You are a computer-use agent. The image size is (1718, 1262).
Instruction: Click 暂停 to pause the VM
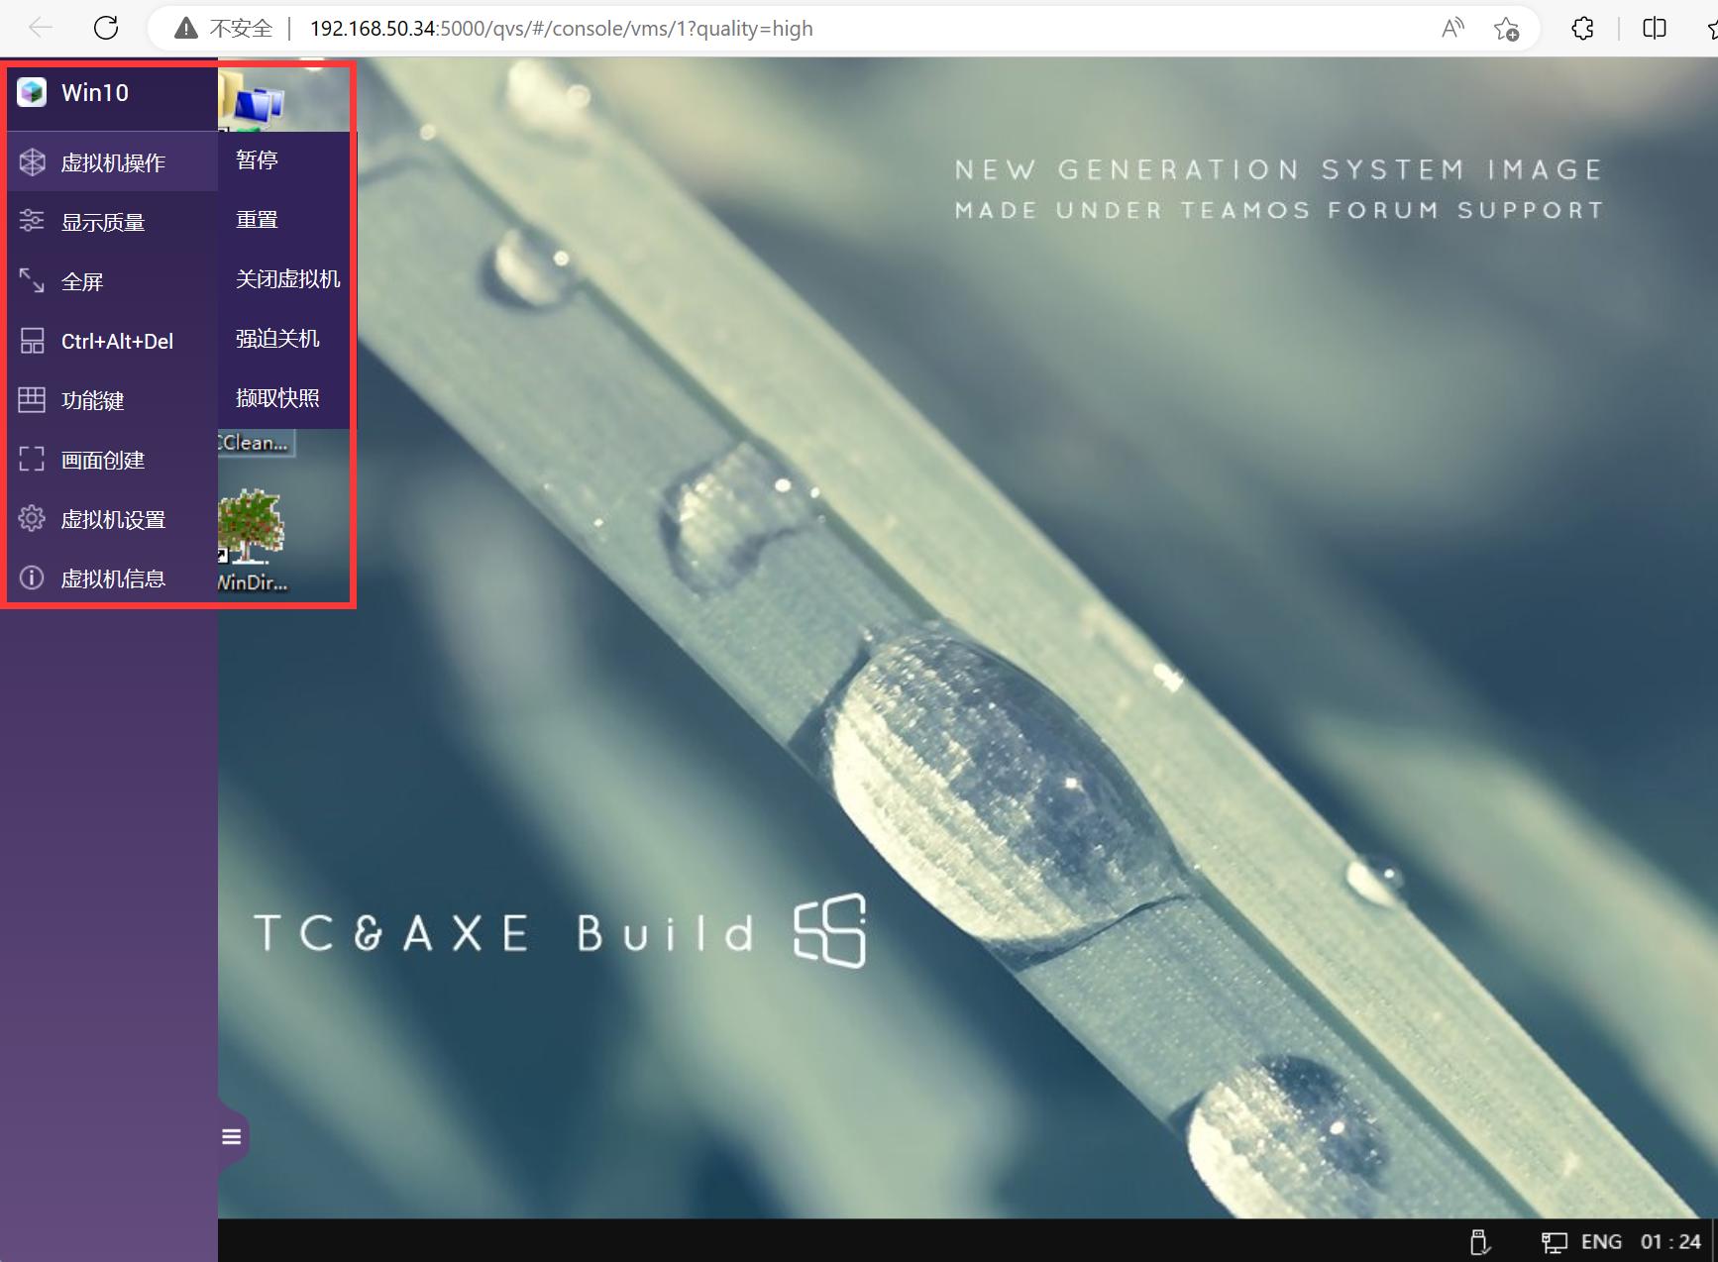point(257,159)
